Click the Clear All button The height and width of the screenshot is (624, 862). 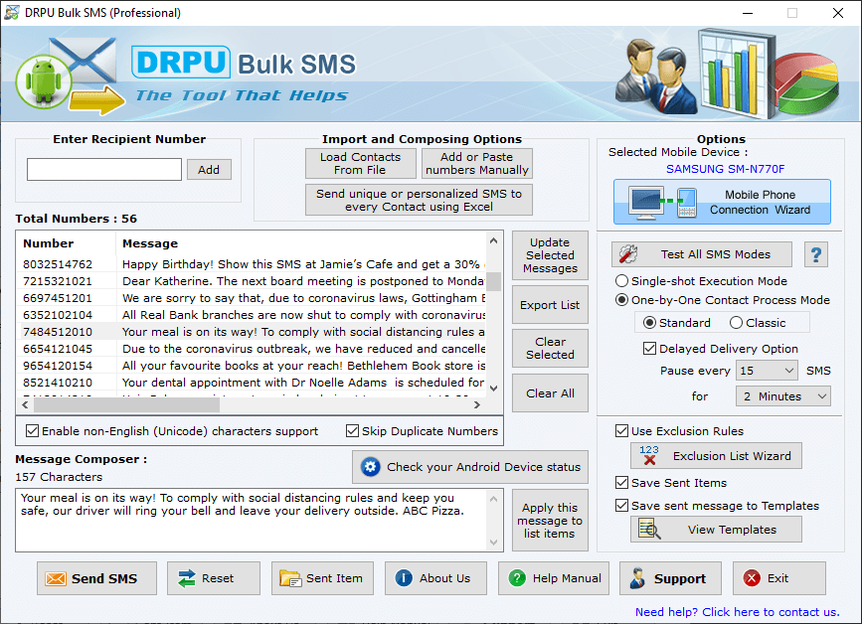(550, 393)
